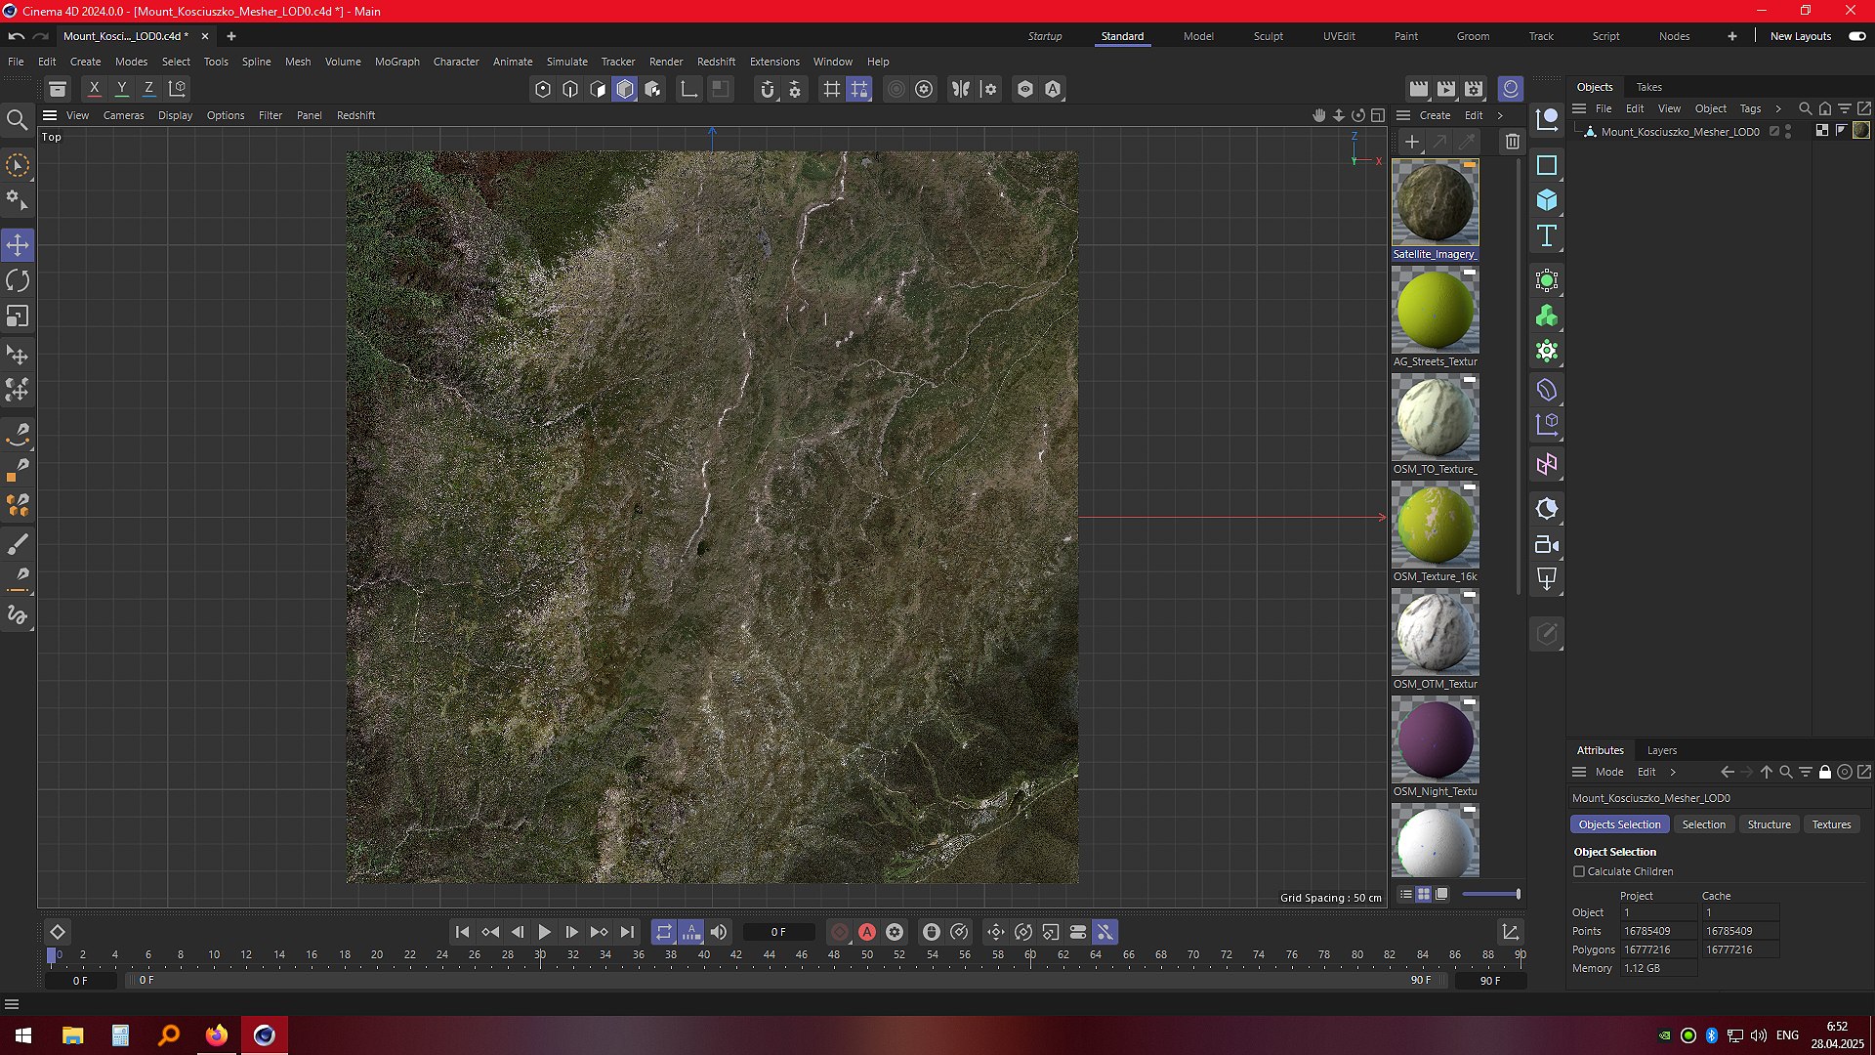Screen dimensions: 1875x1055
Task: Open the Textures attributes button
Action: point(1831,824)
